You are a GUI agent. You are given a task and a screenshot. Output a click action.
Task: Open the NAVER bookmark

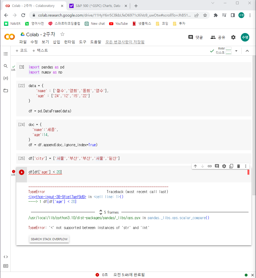[12, 24]
